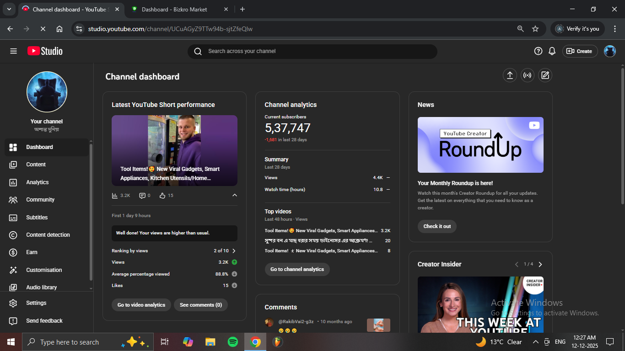
Task: Click the Help question mark icon
Action: point(539,51)
